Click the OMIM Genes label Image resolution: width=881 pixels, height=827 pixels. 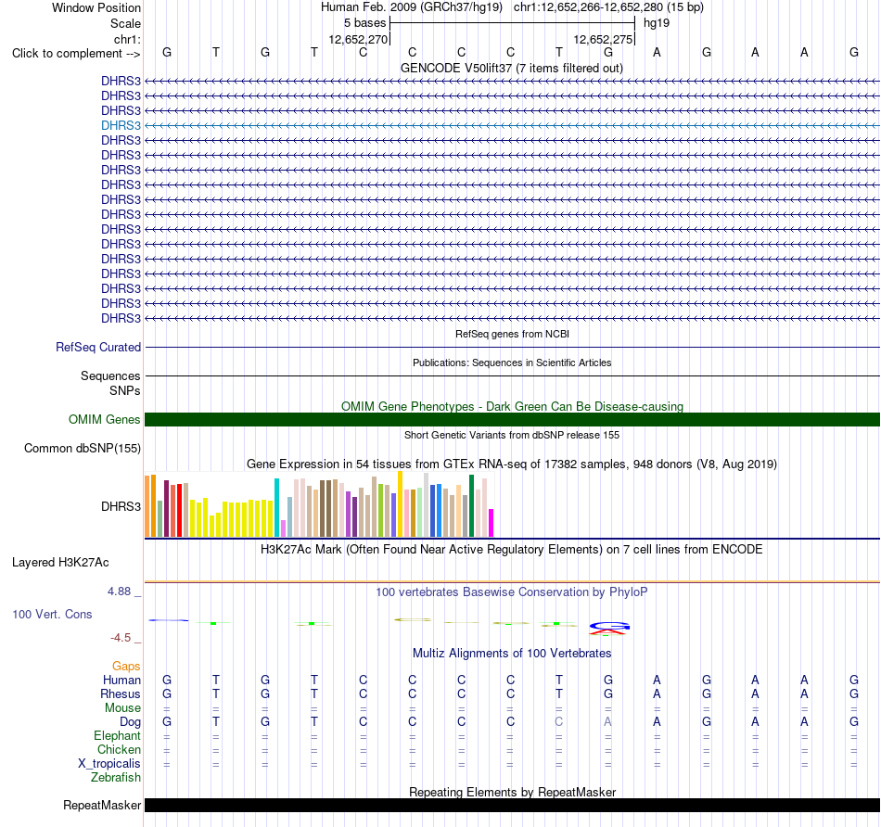pos(105,420)
